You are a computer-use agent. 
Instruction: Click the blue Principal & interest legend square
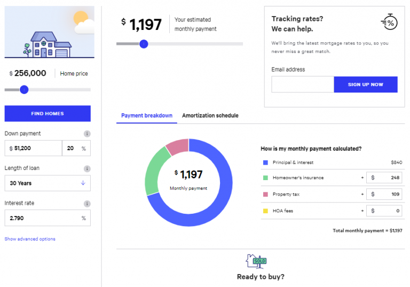tap(265, 162)
